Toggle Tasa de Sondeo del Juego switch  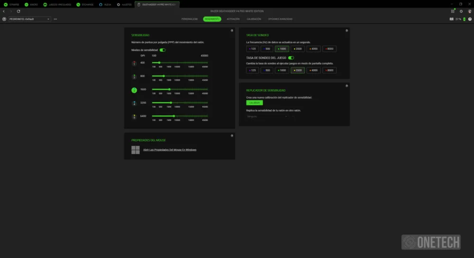pyautogui.click(x=291, y=58)
